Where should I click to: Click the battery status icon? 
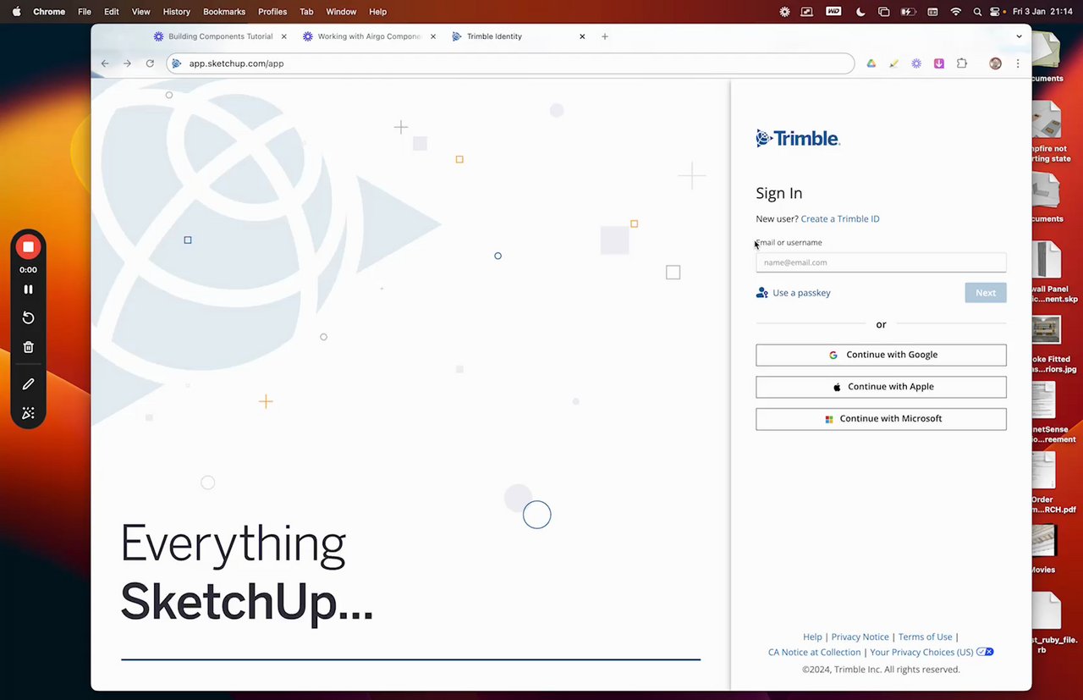pos(908,12)
